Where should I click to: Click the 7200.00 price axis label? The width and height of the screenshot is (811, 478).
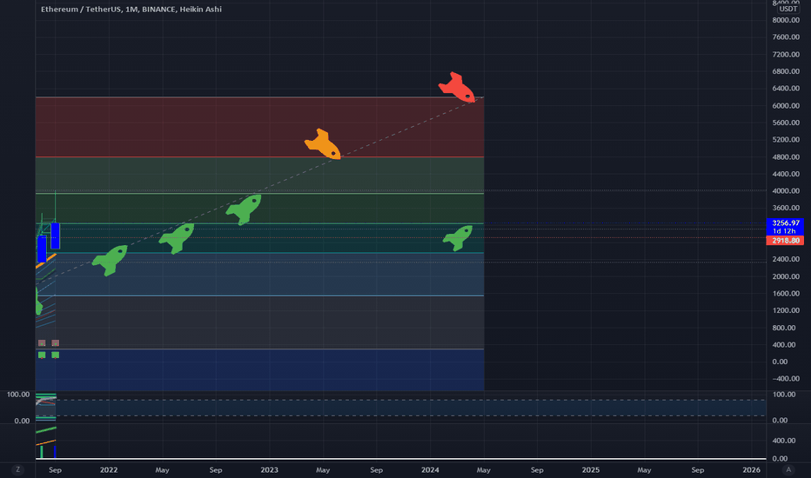(x=786, y=54)
